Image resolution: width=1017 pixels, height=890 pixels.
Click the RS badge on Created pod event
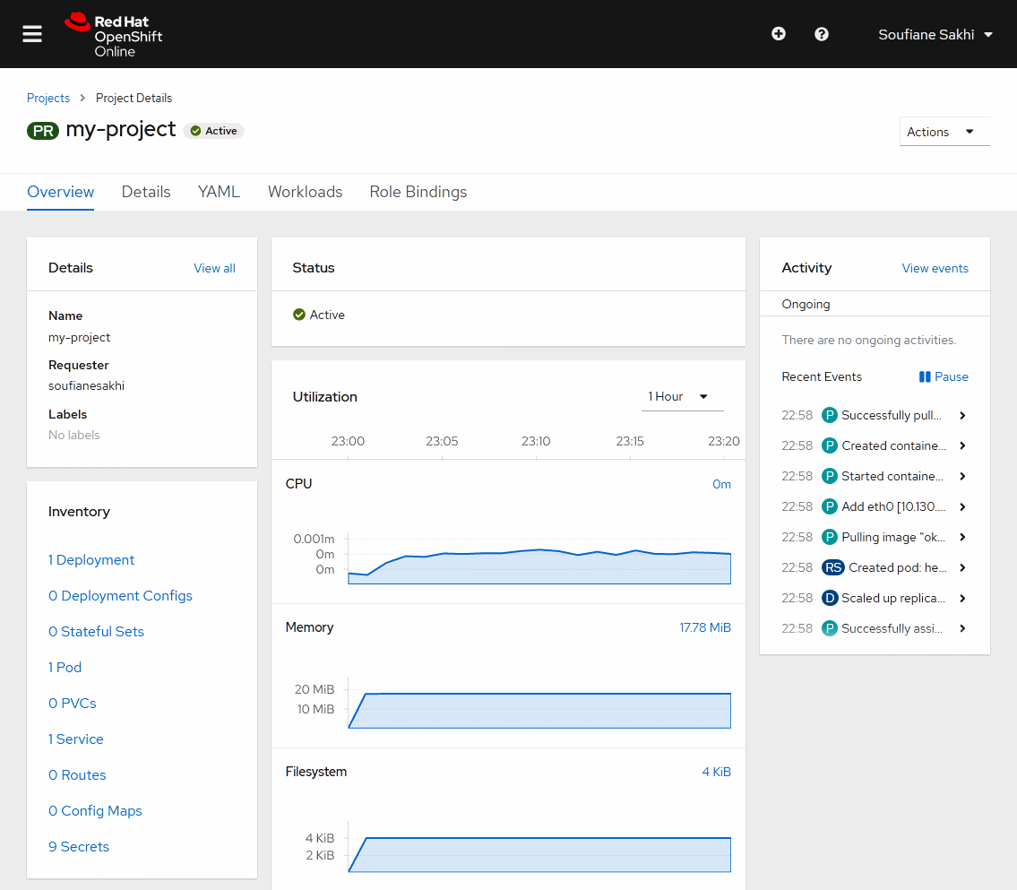coord(833,567)
